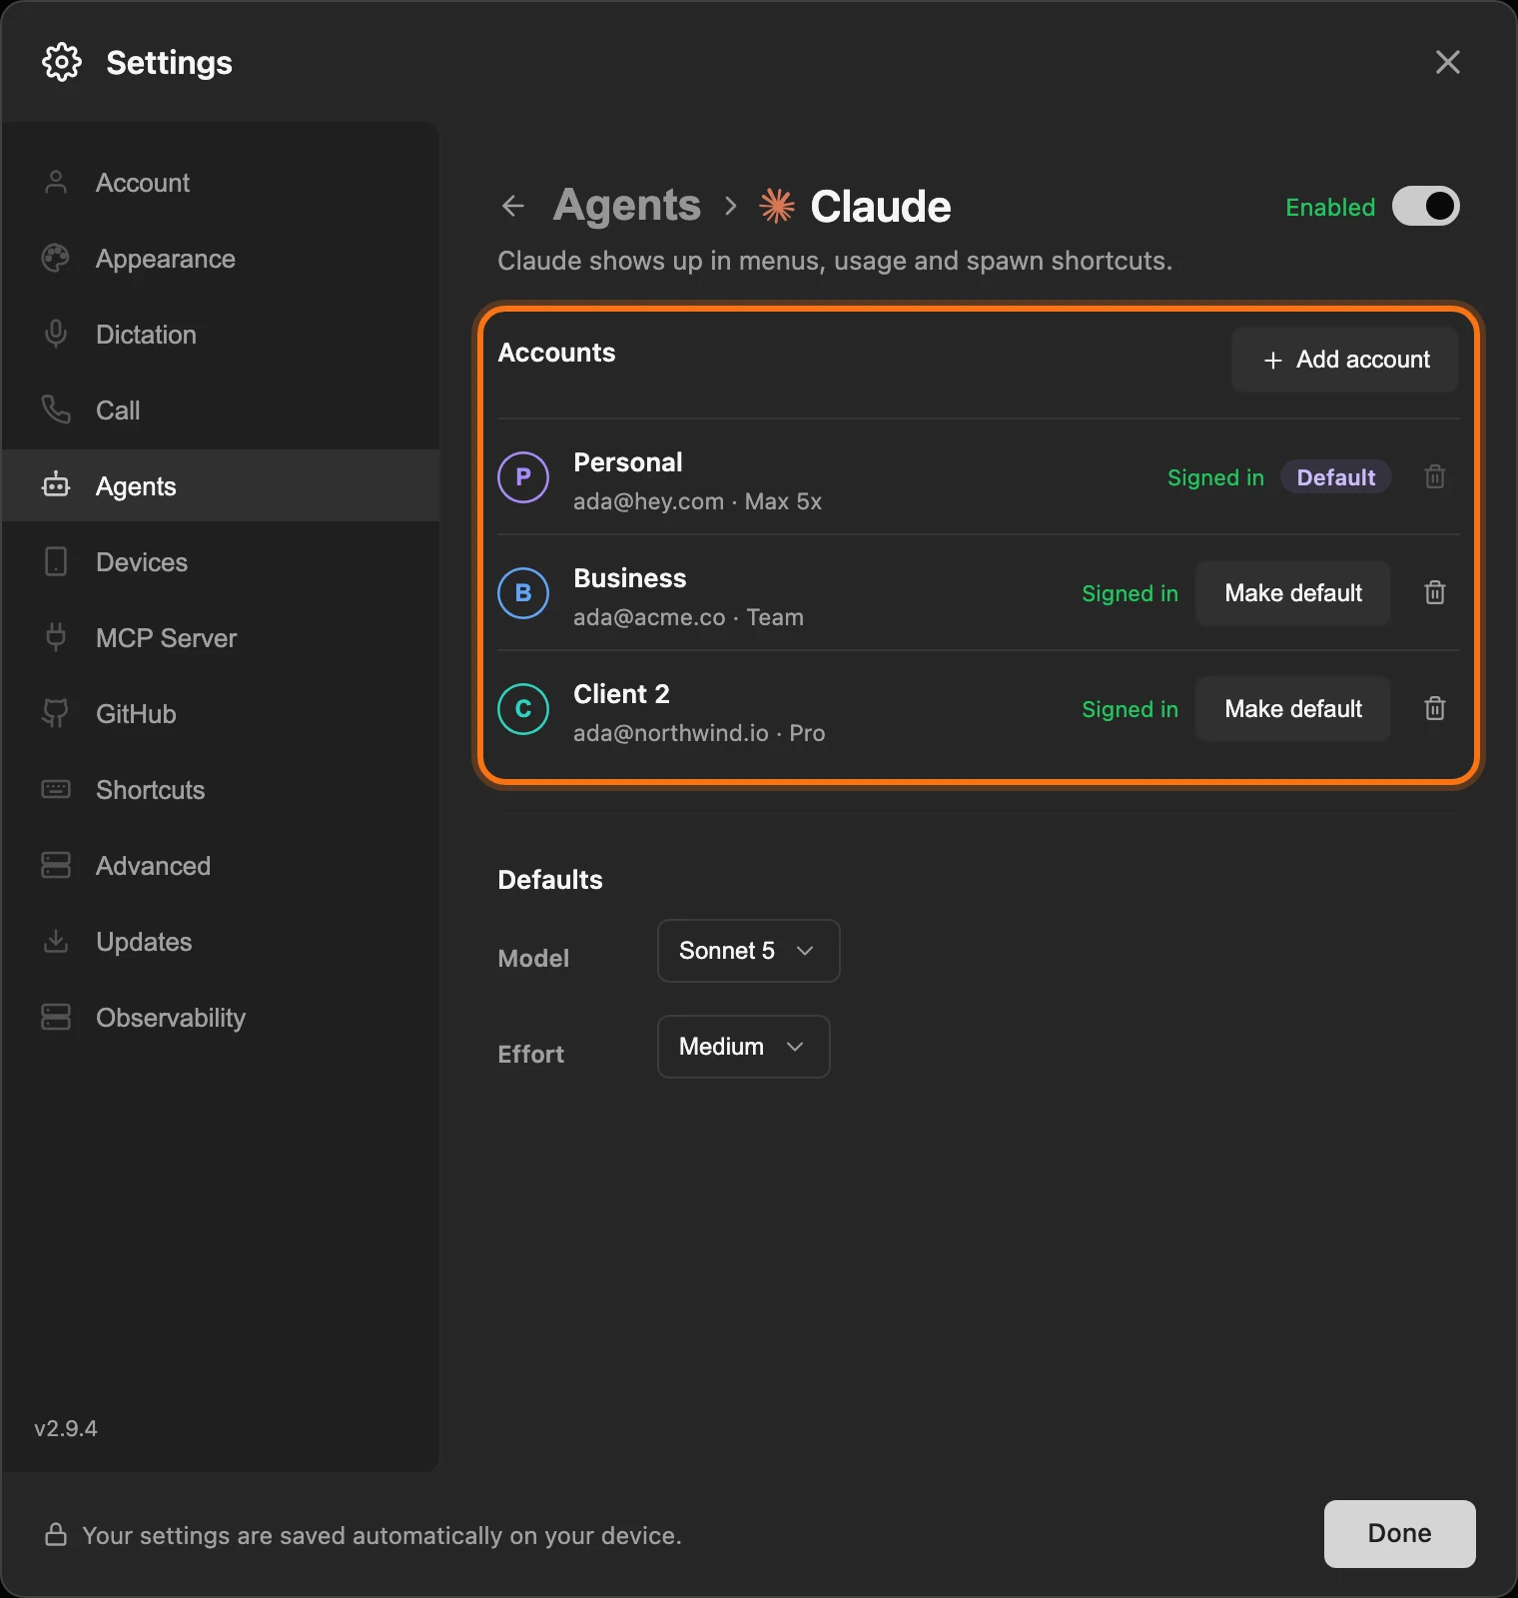Click the ada@hey.com · Max 5x text

697,501
